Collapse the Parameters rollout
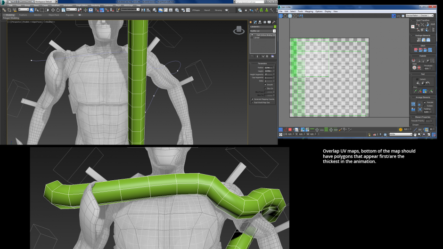Viewport: 443px width, 249px height. click(x=263, y=64)
